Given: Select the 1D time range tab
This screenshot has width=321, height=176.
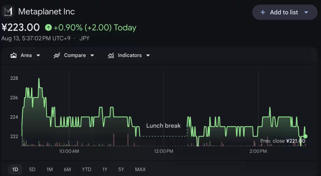Looking at the screenshot, I should pyautogui.click(x=15, y=169).
